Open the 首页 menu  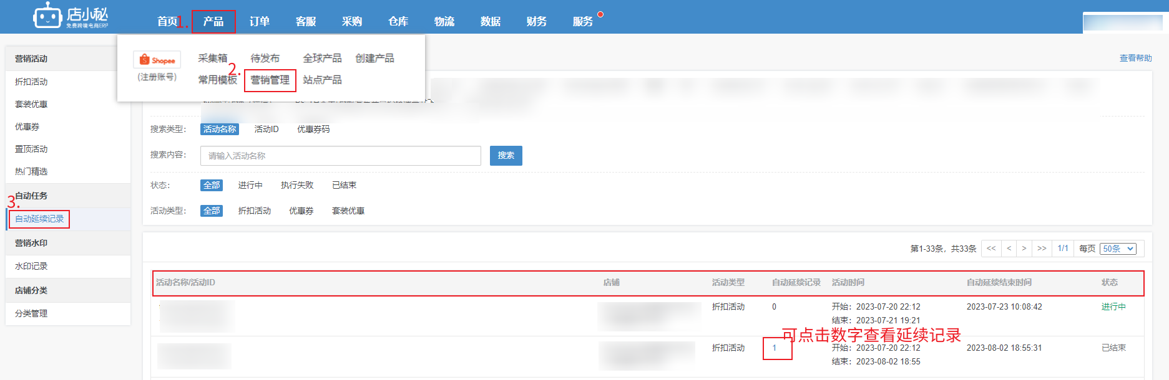(x=167, y=21)
